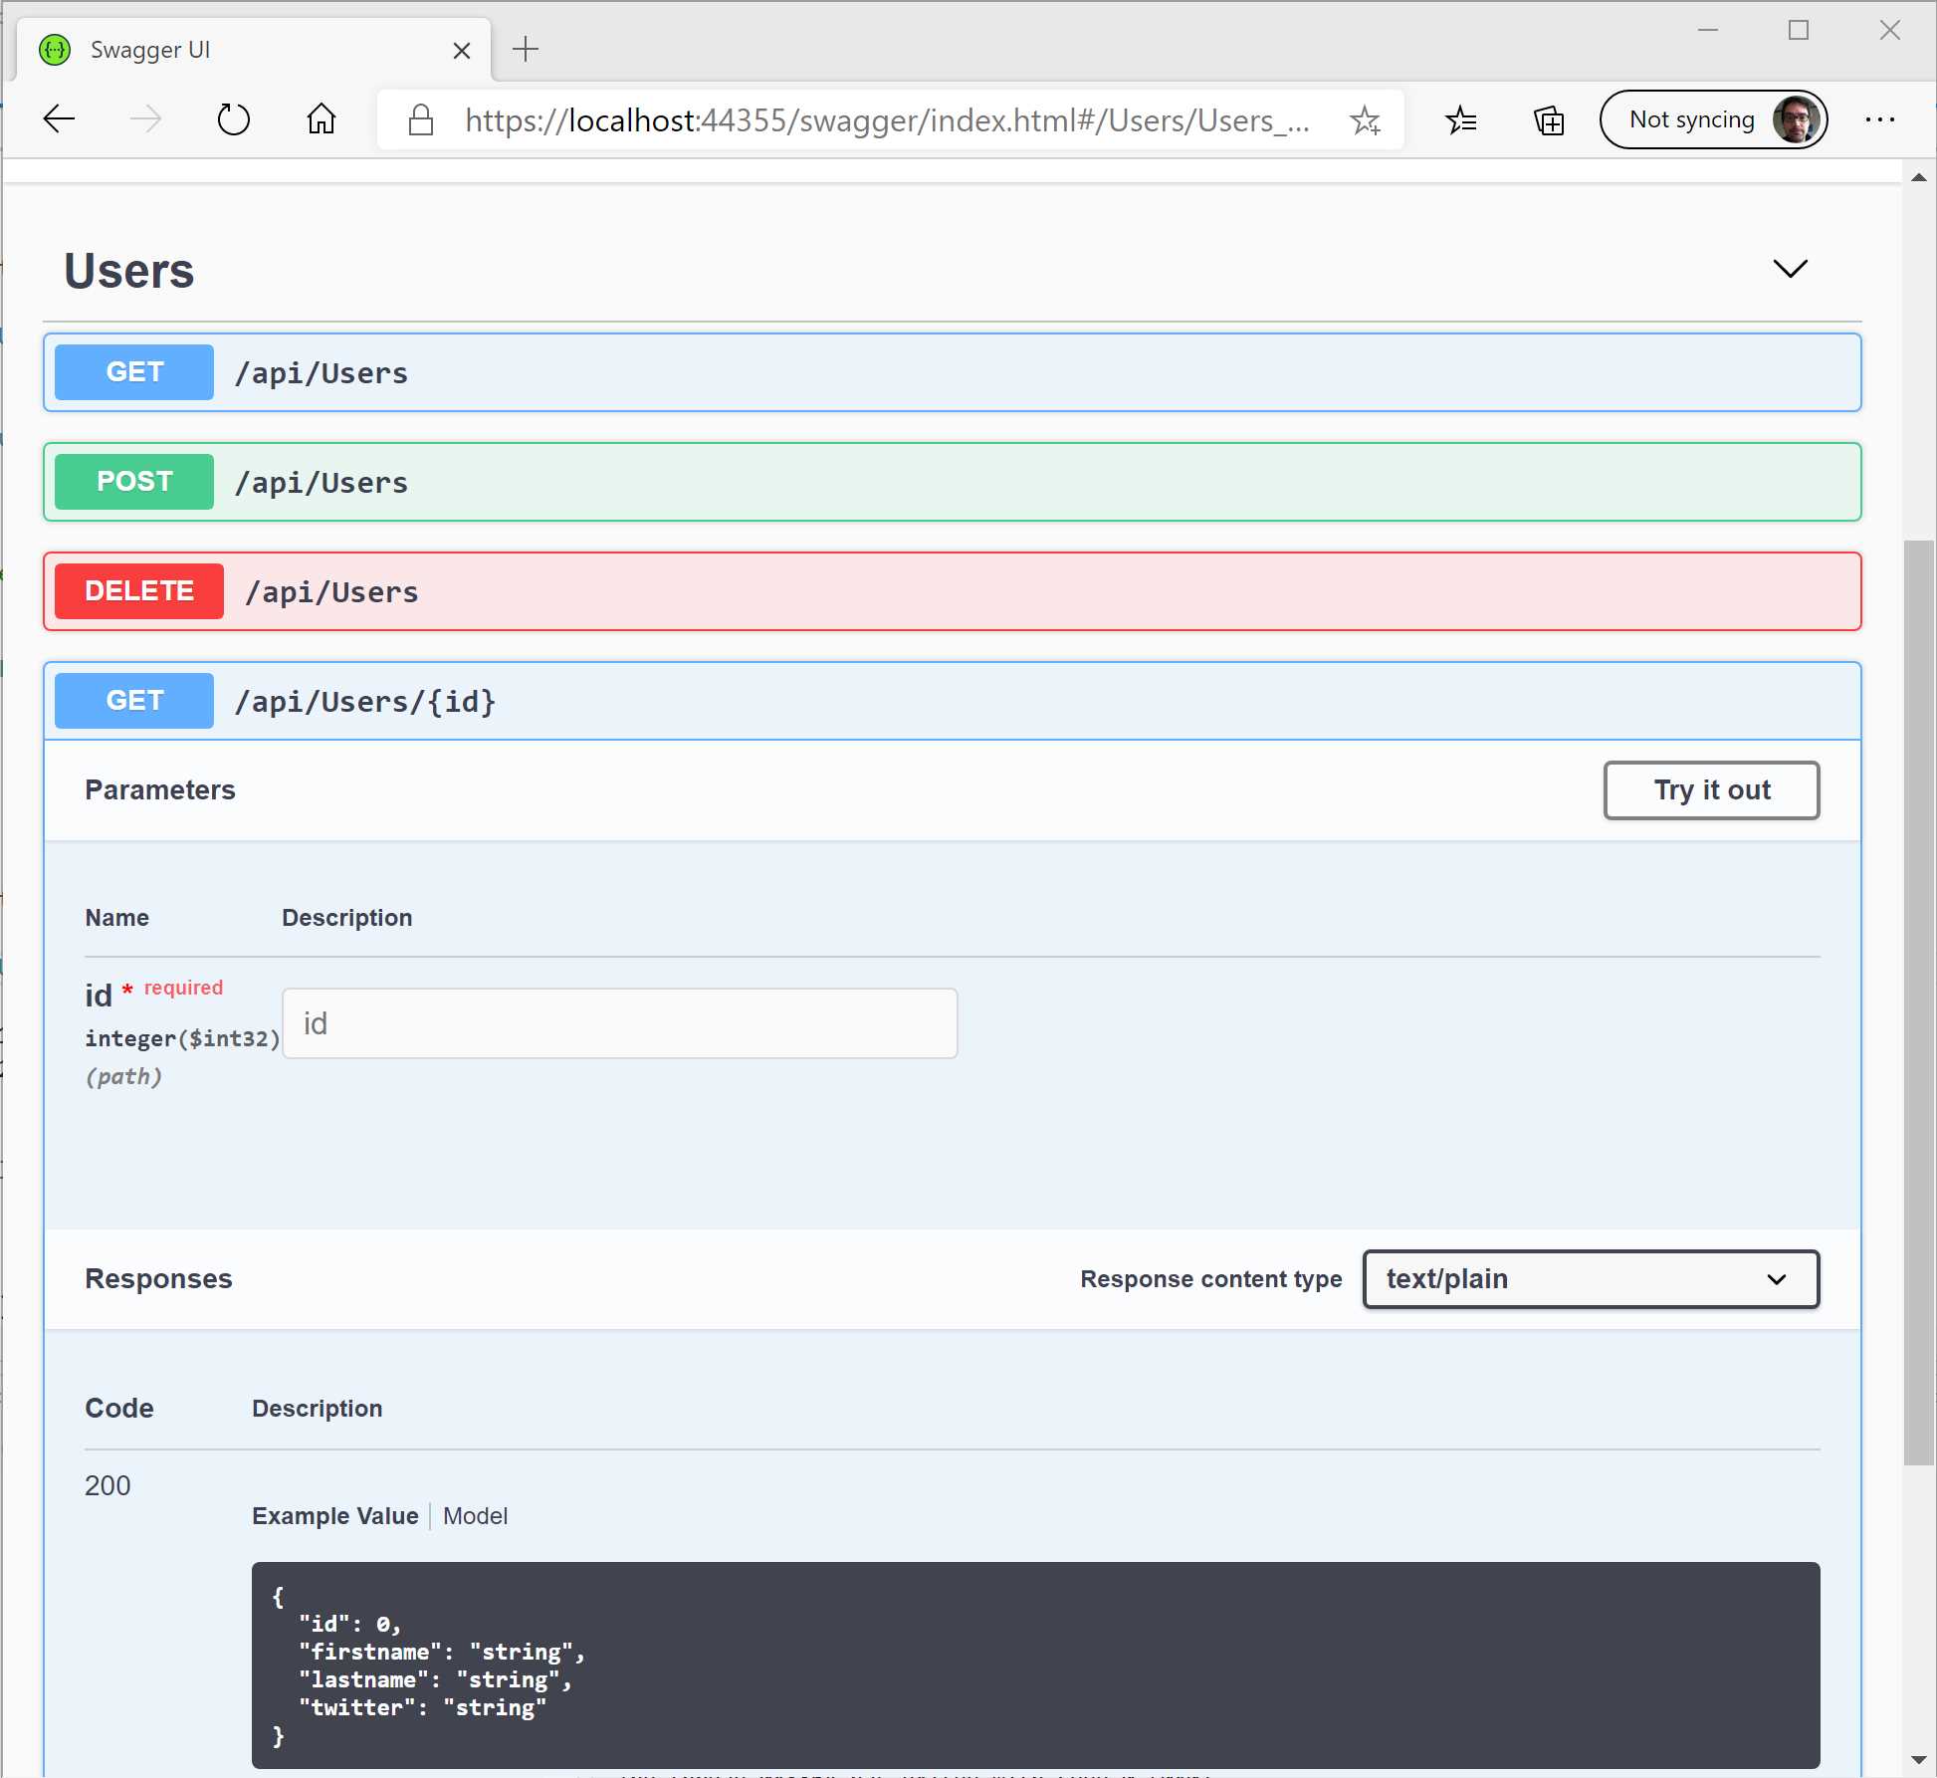Collapse the Users section
Viewport: 1937px width, 1778px height.
coord(1789,269)
